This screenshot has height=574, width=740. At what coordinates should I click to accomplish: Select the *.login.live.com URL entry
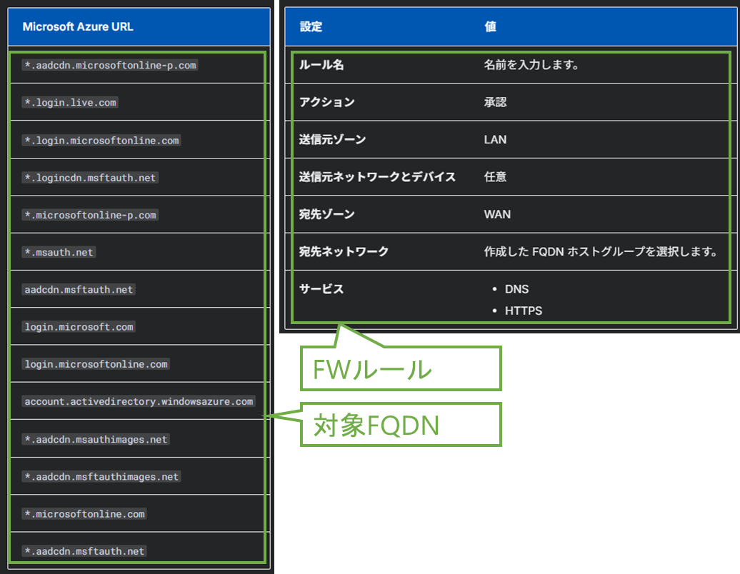coord(70,102)
